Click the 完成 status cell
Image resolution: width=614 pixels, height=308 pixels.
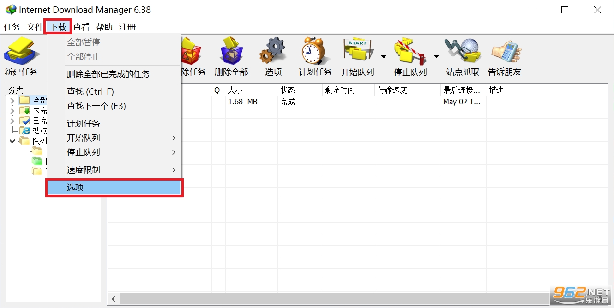288,102
